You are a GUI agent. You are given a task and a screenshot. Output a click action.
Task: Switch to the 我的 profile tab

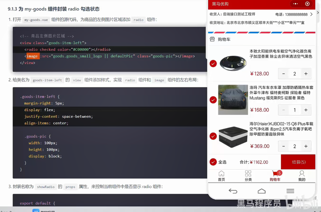click(x=302, y=176)
